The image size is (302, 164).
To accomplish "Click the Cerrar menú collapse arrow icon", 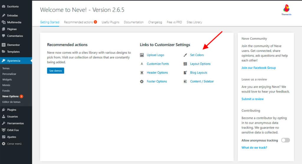I will [4, 144].
